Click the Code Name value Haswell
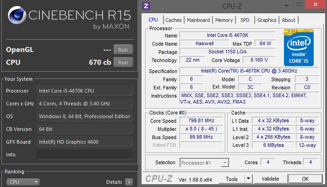The image size is (327, 187). click(205, 43)
